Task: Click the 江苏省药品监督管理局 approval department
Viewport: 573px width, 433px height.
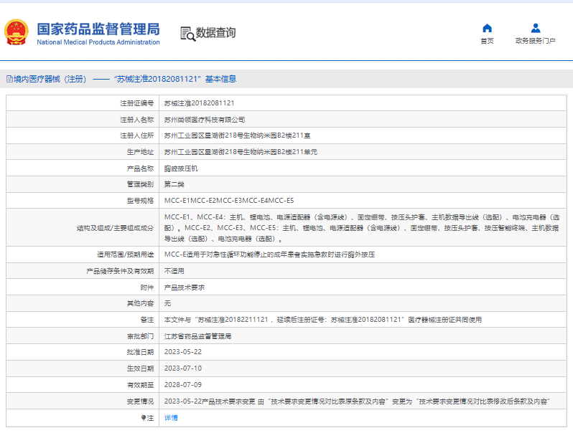Action: point(197,336)
